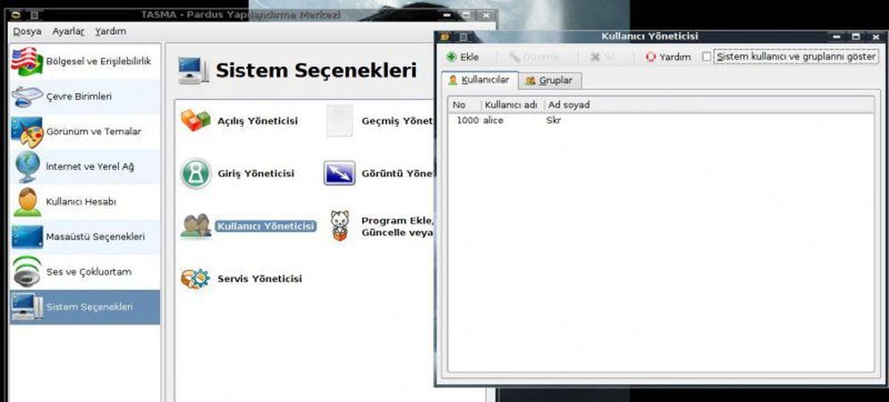This screenshot has width=889, height=402.
Task: Launch Açılış Yöneticisi module icon
Action: (x=195, y=121)
